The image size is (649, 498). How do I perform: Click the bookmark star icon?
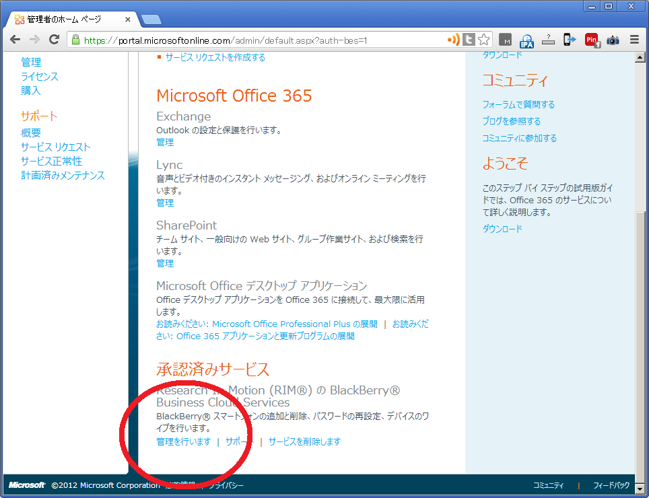[x=484, y=40]
